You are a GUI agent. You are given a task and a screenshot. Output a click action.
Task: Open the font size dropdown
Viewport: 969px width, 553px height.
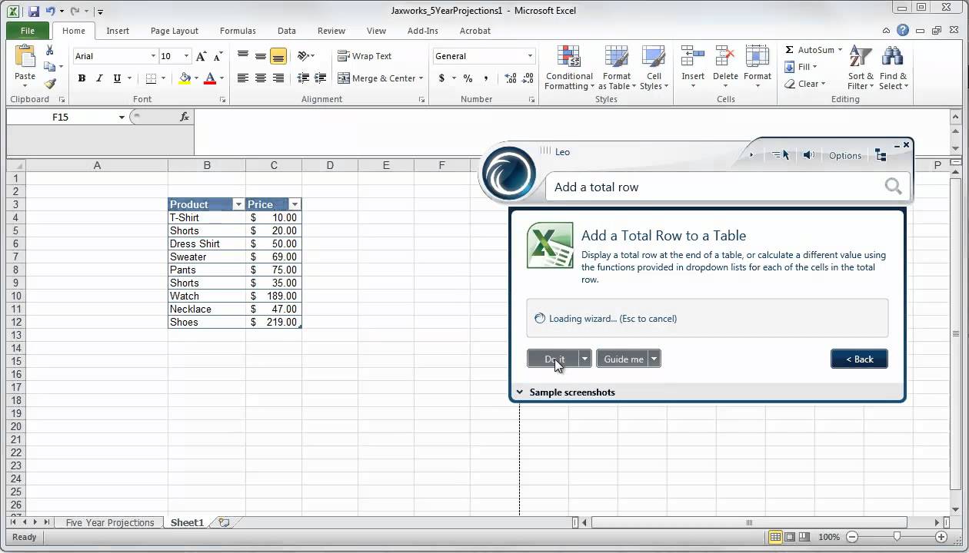pos(186,56)
